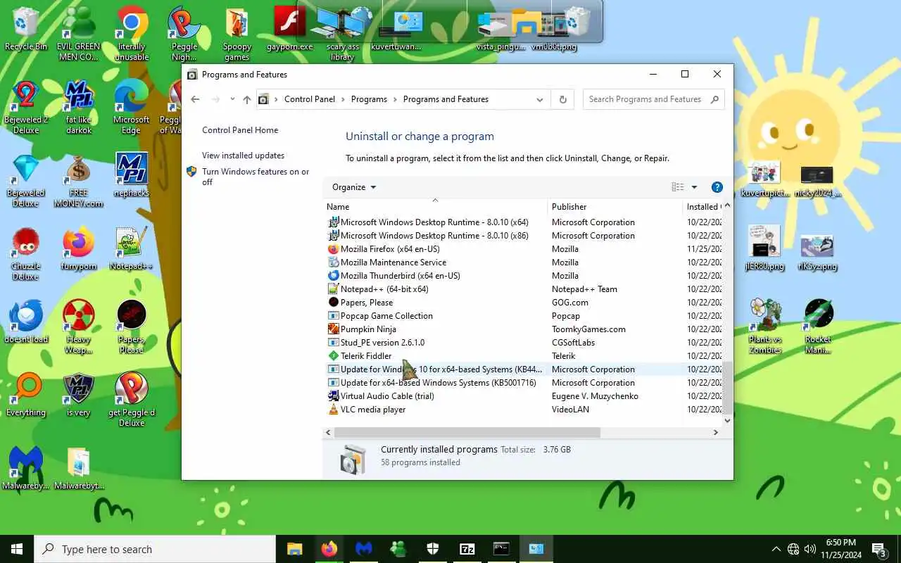
Task: Focus the Search Programs and Features box
Action: pos(653,99)
